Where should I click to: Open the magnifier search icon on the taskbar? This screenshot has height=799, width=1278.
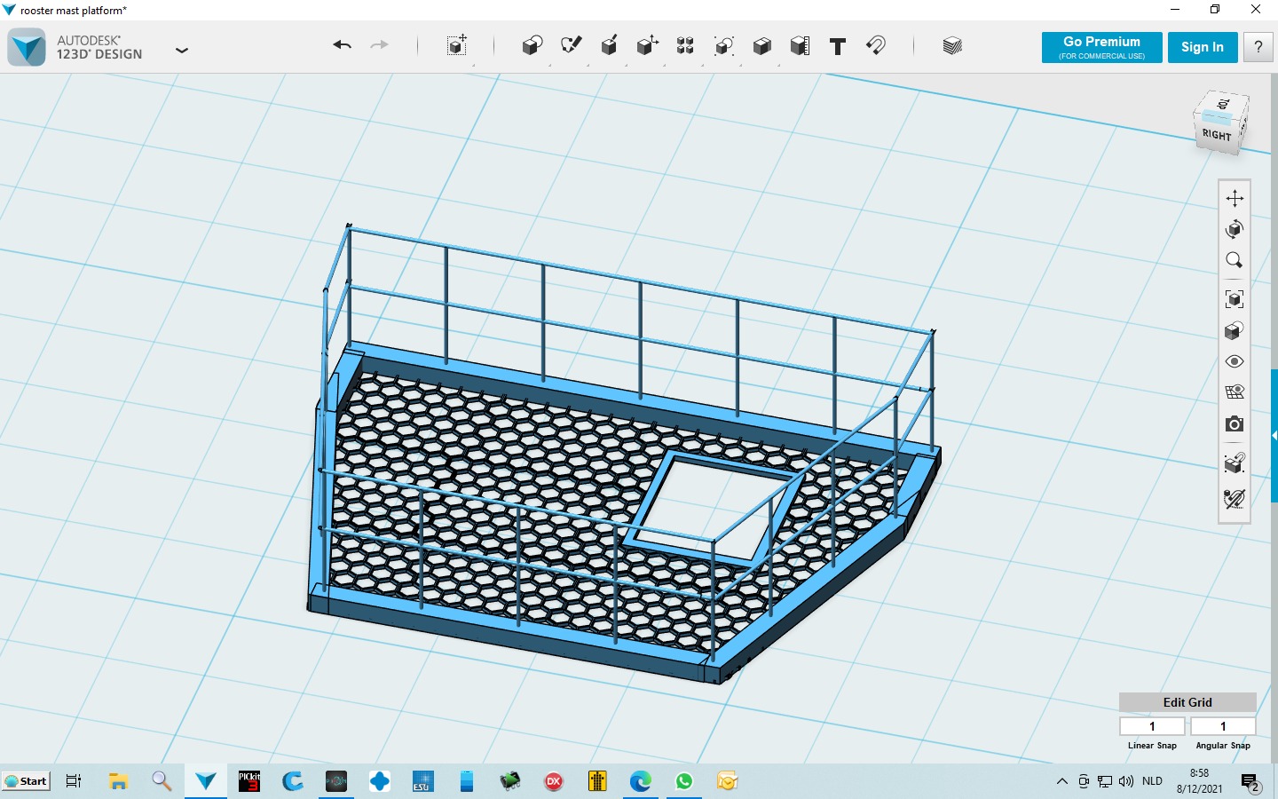[x=162, y=781]
